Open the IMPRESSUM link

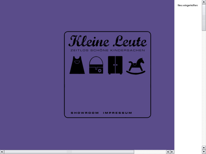click(x=118, y=113)
